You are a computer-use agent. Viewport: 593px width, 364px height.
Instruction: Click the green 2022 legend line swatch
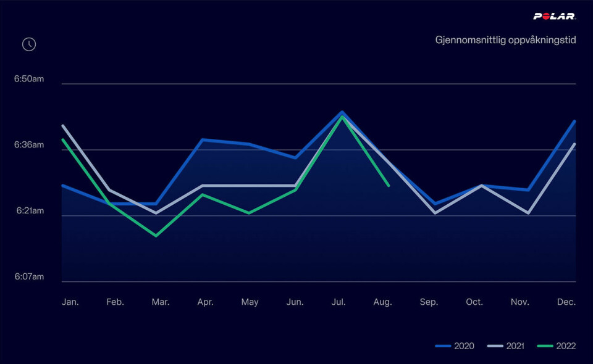click(x=544, y=346)
